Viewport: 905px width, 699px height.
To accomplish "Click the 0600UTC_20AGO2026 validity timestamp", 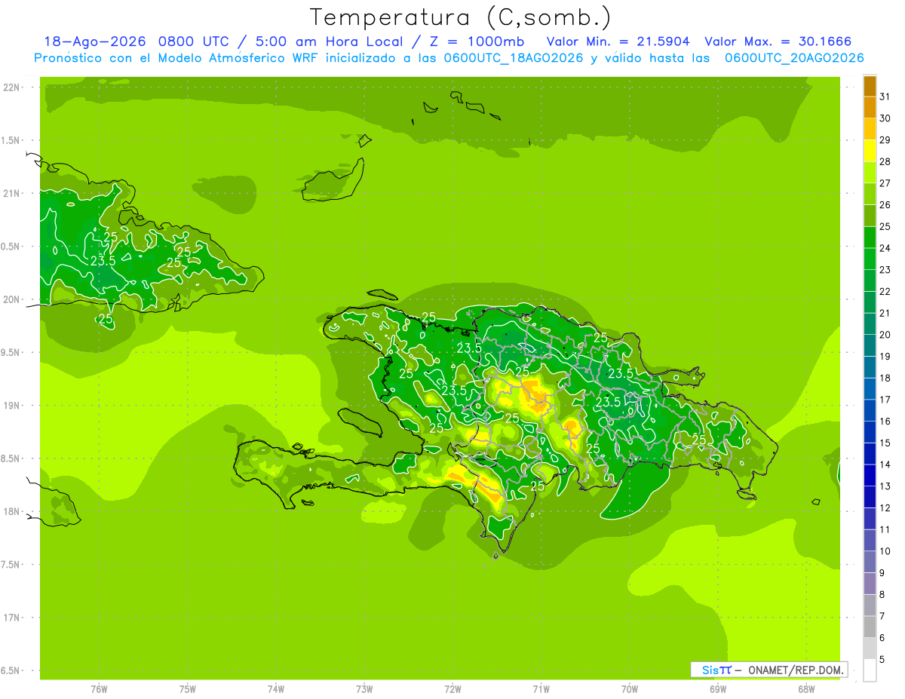I will point(794,58).
